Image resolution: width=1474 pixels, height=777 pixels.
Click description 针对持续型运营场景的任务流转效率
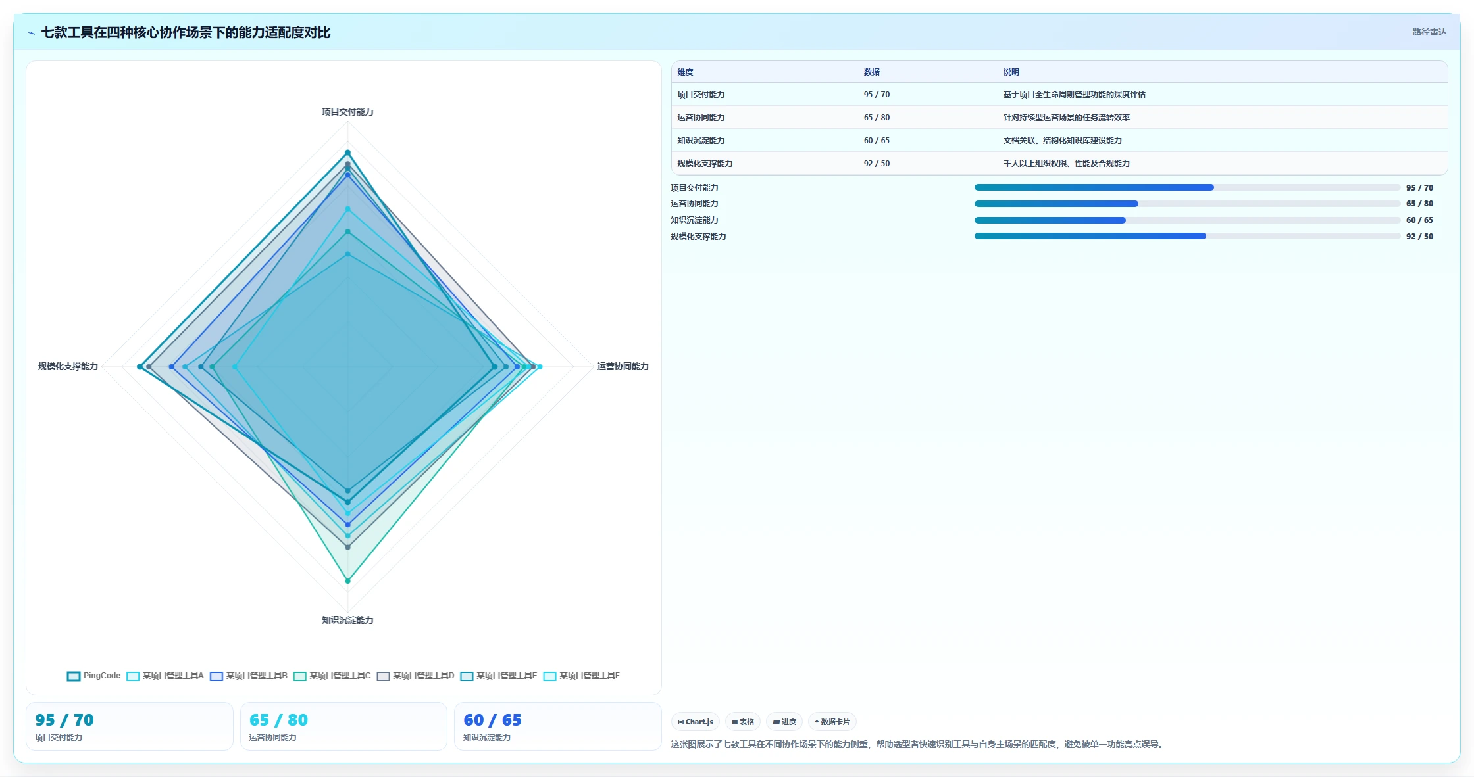(1066, 118)
